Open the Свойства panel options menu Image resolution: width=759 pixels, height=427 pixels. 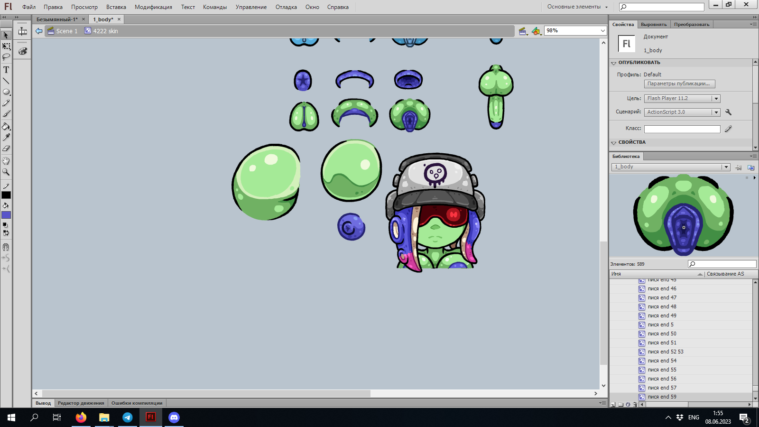click(754, 24)
